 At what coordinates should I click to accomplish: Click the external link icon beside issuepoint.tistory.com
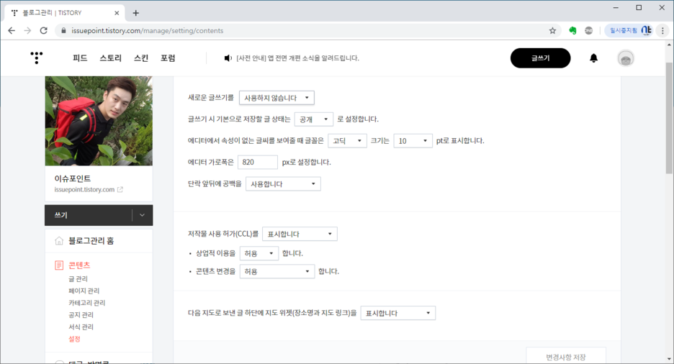coord(120,189)
